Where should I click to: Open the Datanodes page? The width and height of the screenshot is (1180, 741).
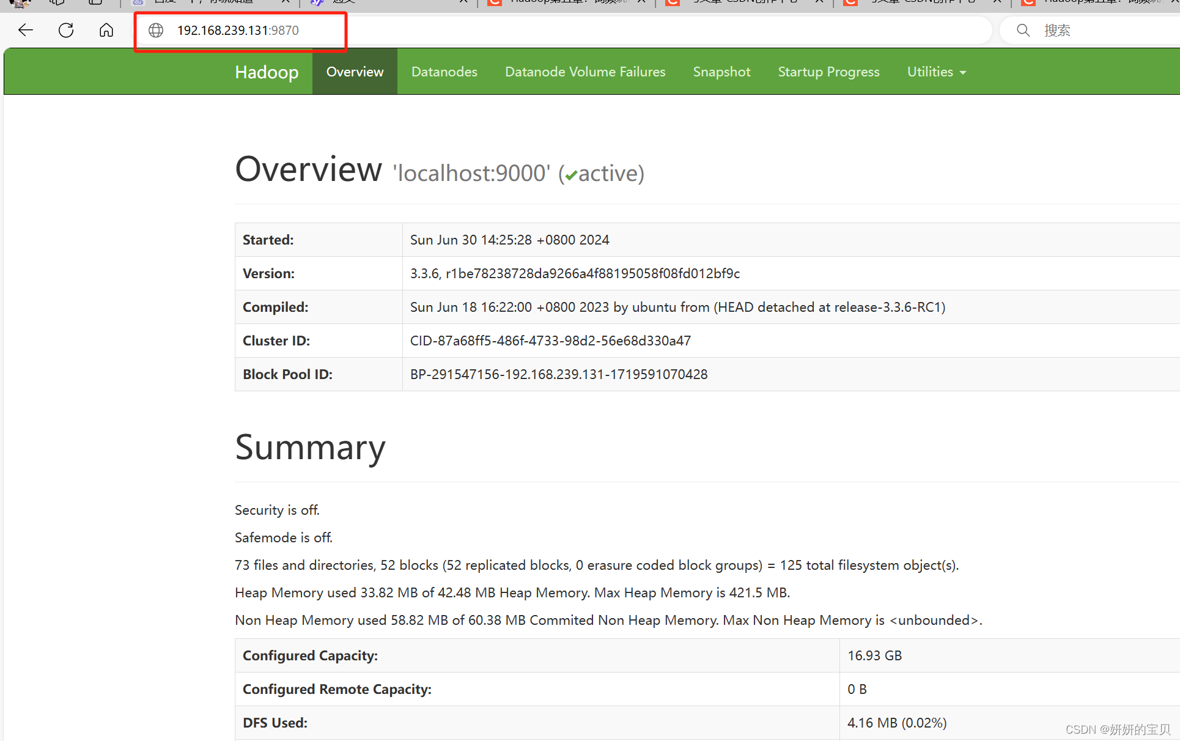(444, 72)
